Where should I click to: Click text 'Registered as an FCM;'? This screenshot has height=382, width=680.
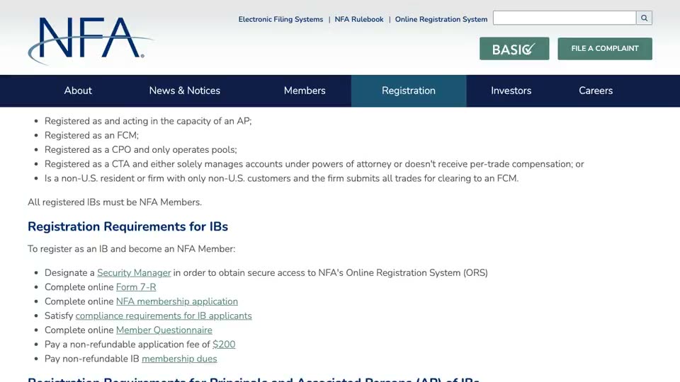pos(91,136)
